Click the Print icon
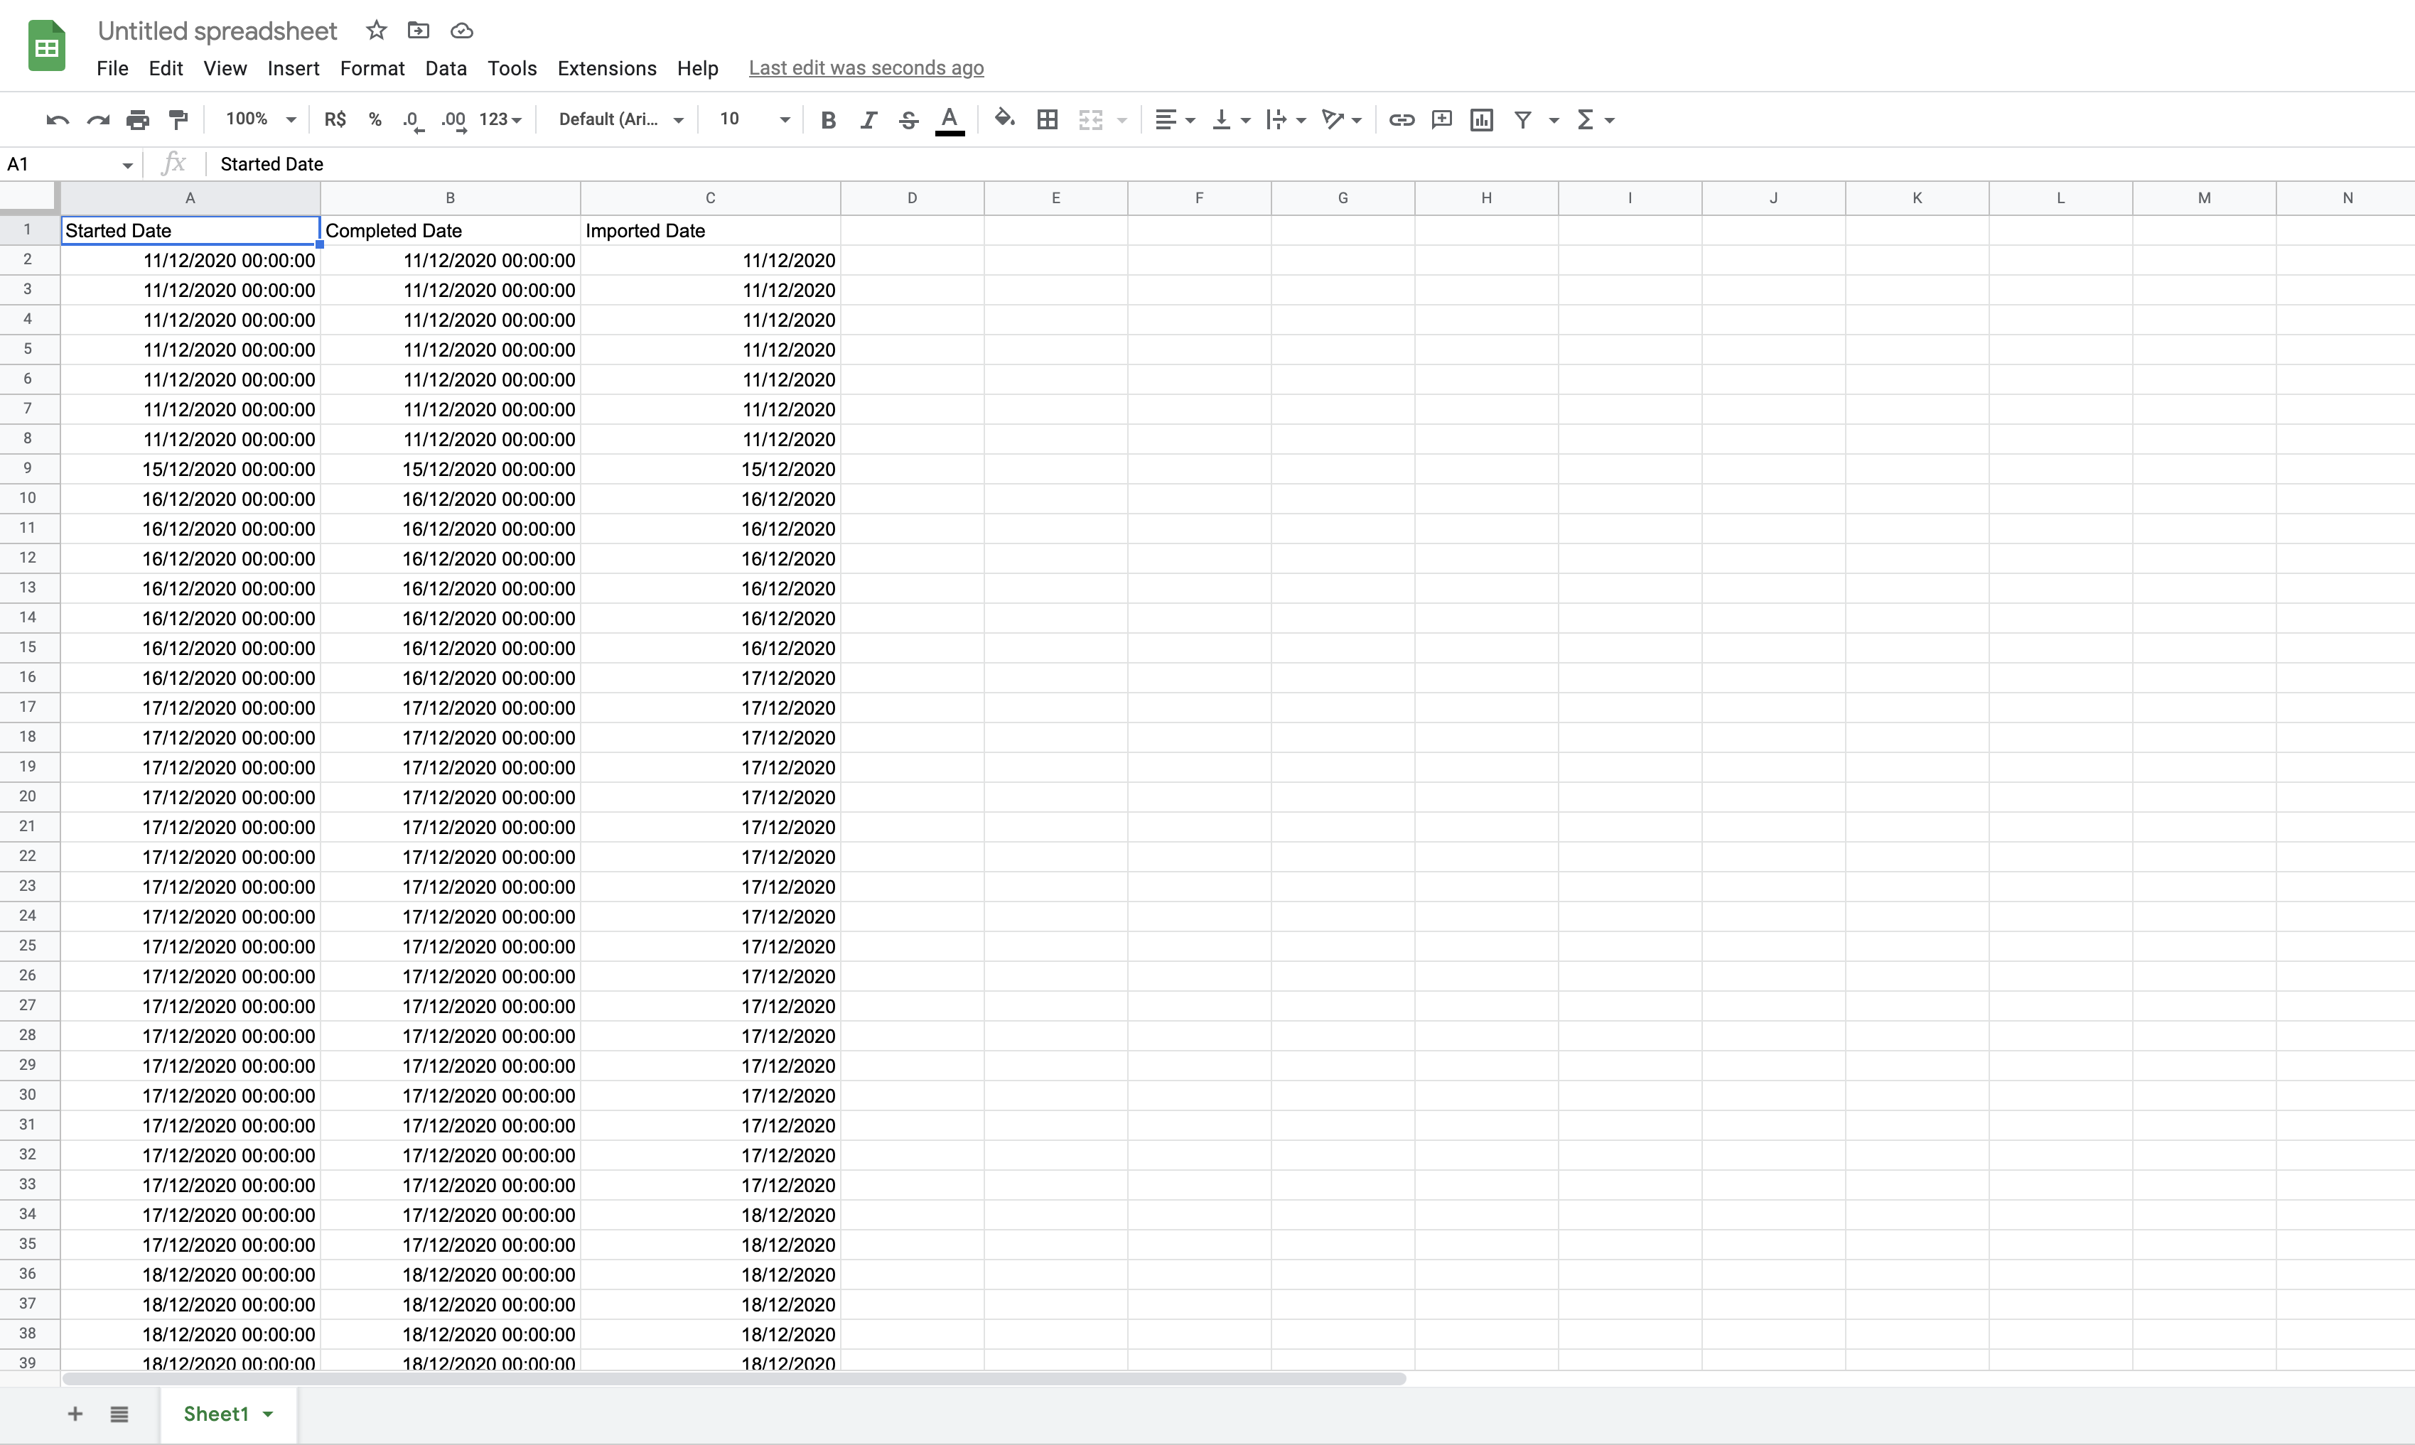Screen dimensions: 2415x1445 [139, 120]
